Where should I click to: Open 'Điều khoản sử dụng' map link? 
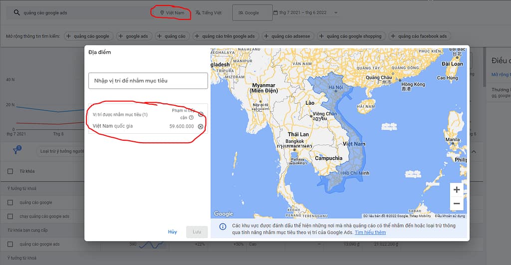[450, 216]
